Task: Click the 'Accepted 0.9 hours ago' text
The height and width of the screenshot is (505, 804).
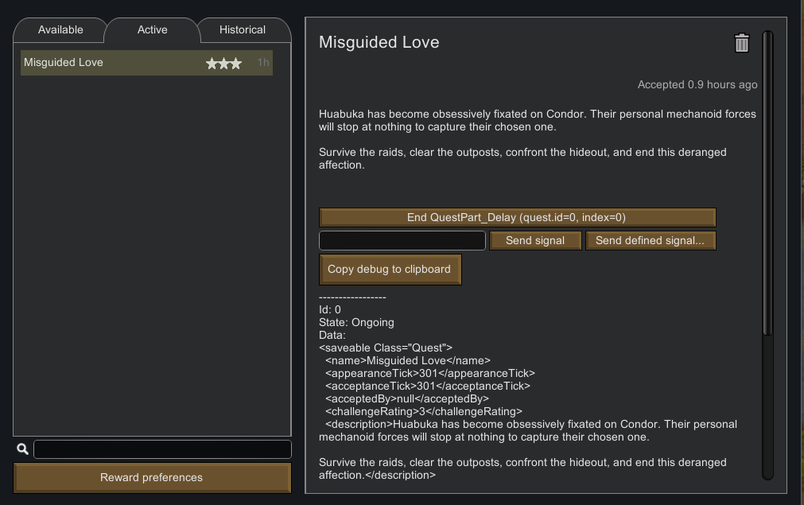Action: pyautogui.click(x=697, y=84)
